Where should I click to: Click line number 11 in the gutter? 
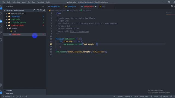51,39
